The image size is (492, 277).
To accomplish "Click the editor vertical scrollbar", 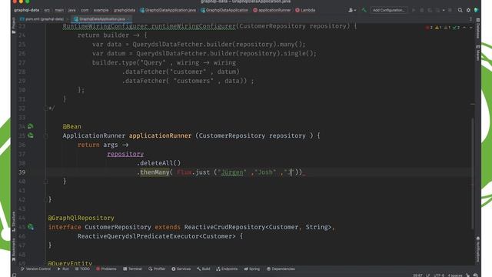I will (x=473, y=174).
